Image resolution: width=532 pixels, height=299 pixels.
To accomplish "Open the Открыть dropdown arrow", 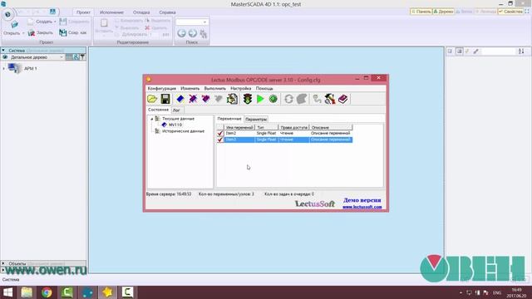I will pos(23,33).
